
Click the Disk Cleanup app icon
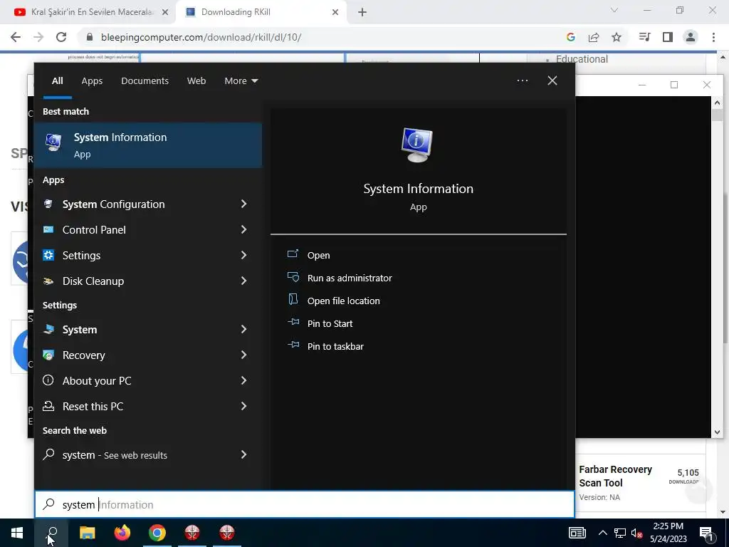48,281
